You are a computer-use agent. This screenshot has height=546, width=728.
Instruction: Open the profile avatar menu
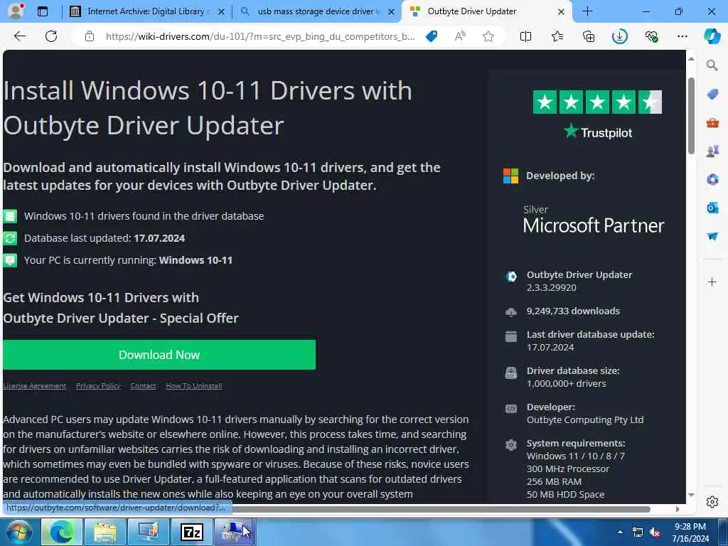16,11
